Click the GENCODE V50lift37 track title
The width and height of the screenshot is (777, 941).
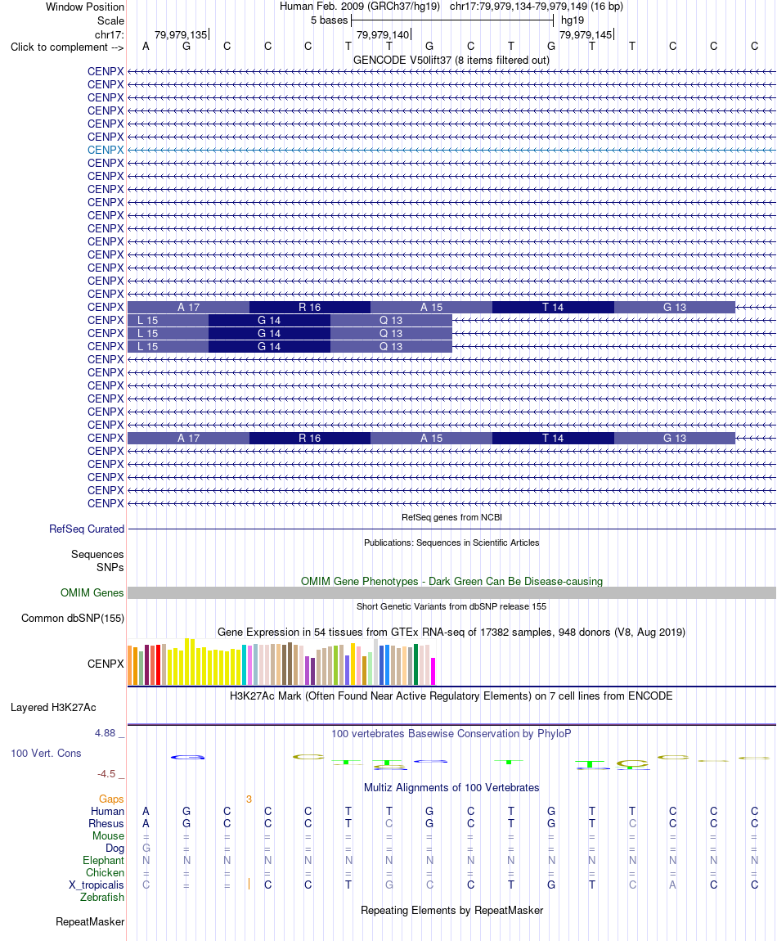451,60
